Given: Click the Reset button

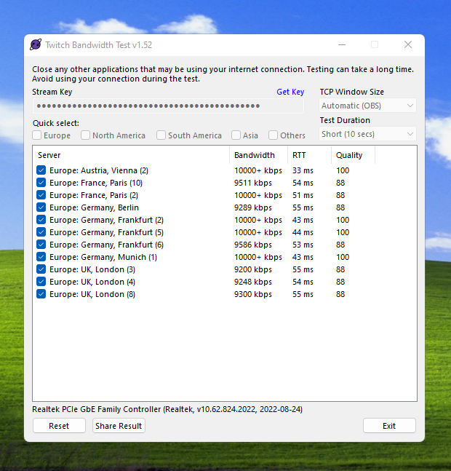Looking at the screenshot, I should pos(59,426).
